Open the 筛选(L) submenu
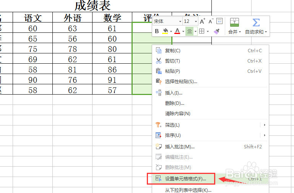The image size is (294, 193). (210, 125)
